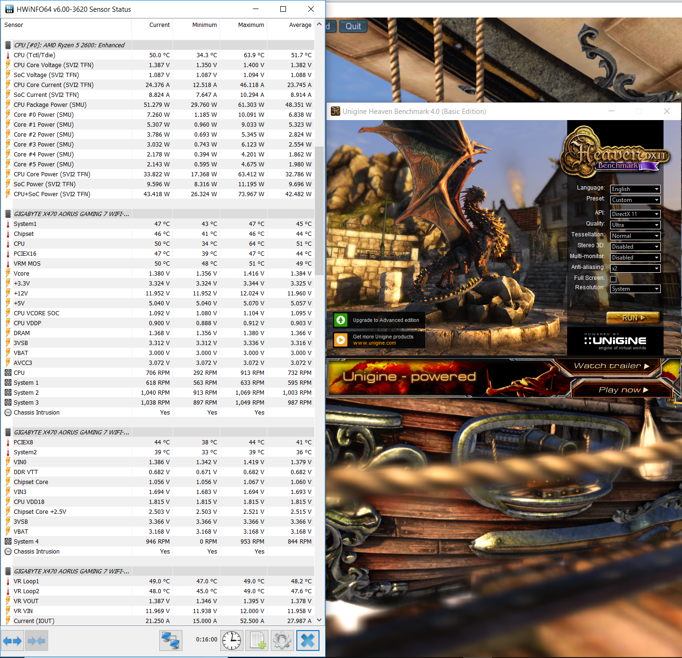The width and height of the screenshot is (682, 658).
Task: Select the CPU Core Current (SVI2 TFN) row
Action: [x=158, y=85]
